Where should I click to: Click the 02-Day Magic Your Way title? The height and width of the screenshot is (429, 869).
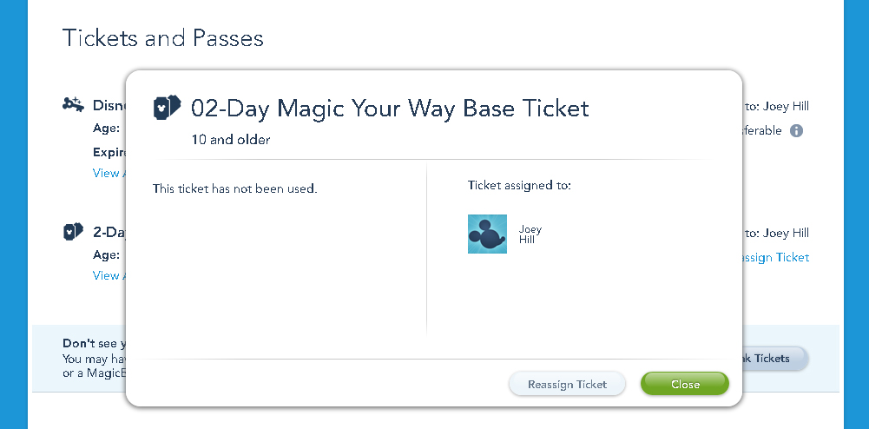click(390, 109)
